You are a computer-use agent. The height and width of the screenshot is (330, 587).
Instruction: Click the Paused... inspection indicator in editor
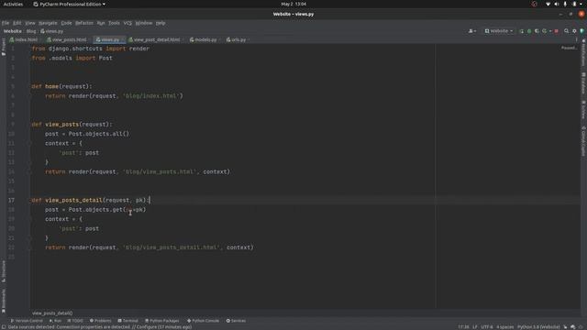569,48
